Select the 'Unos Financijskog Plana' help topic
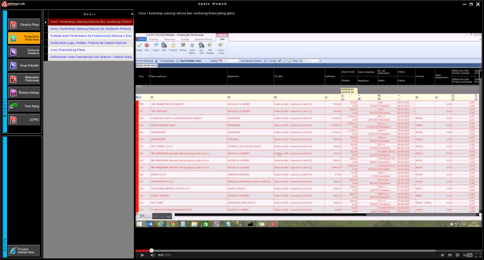This screenshot has height=260, width=484. (68, 50)
